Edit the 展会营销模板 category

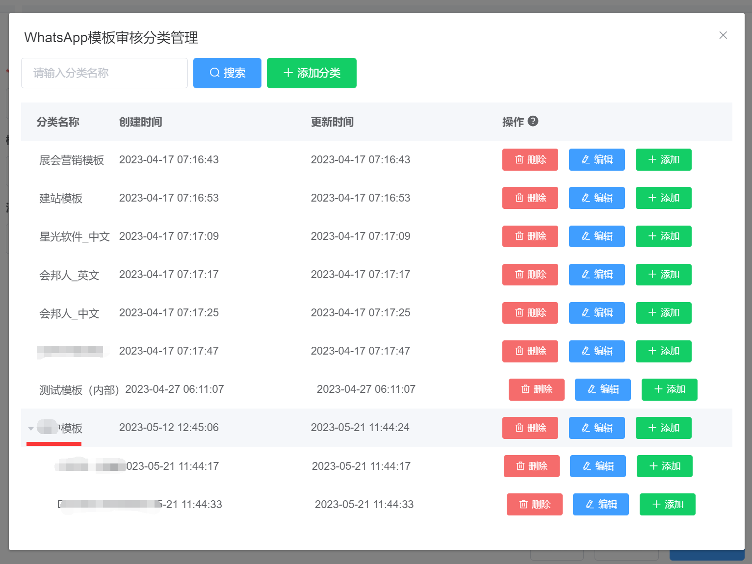pyautogui.click(x=597, y=159)
